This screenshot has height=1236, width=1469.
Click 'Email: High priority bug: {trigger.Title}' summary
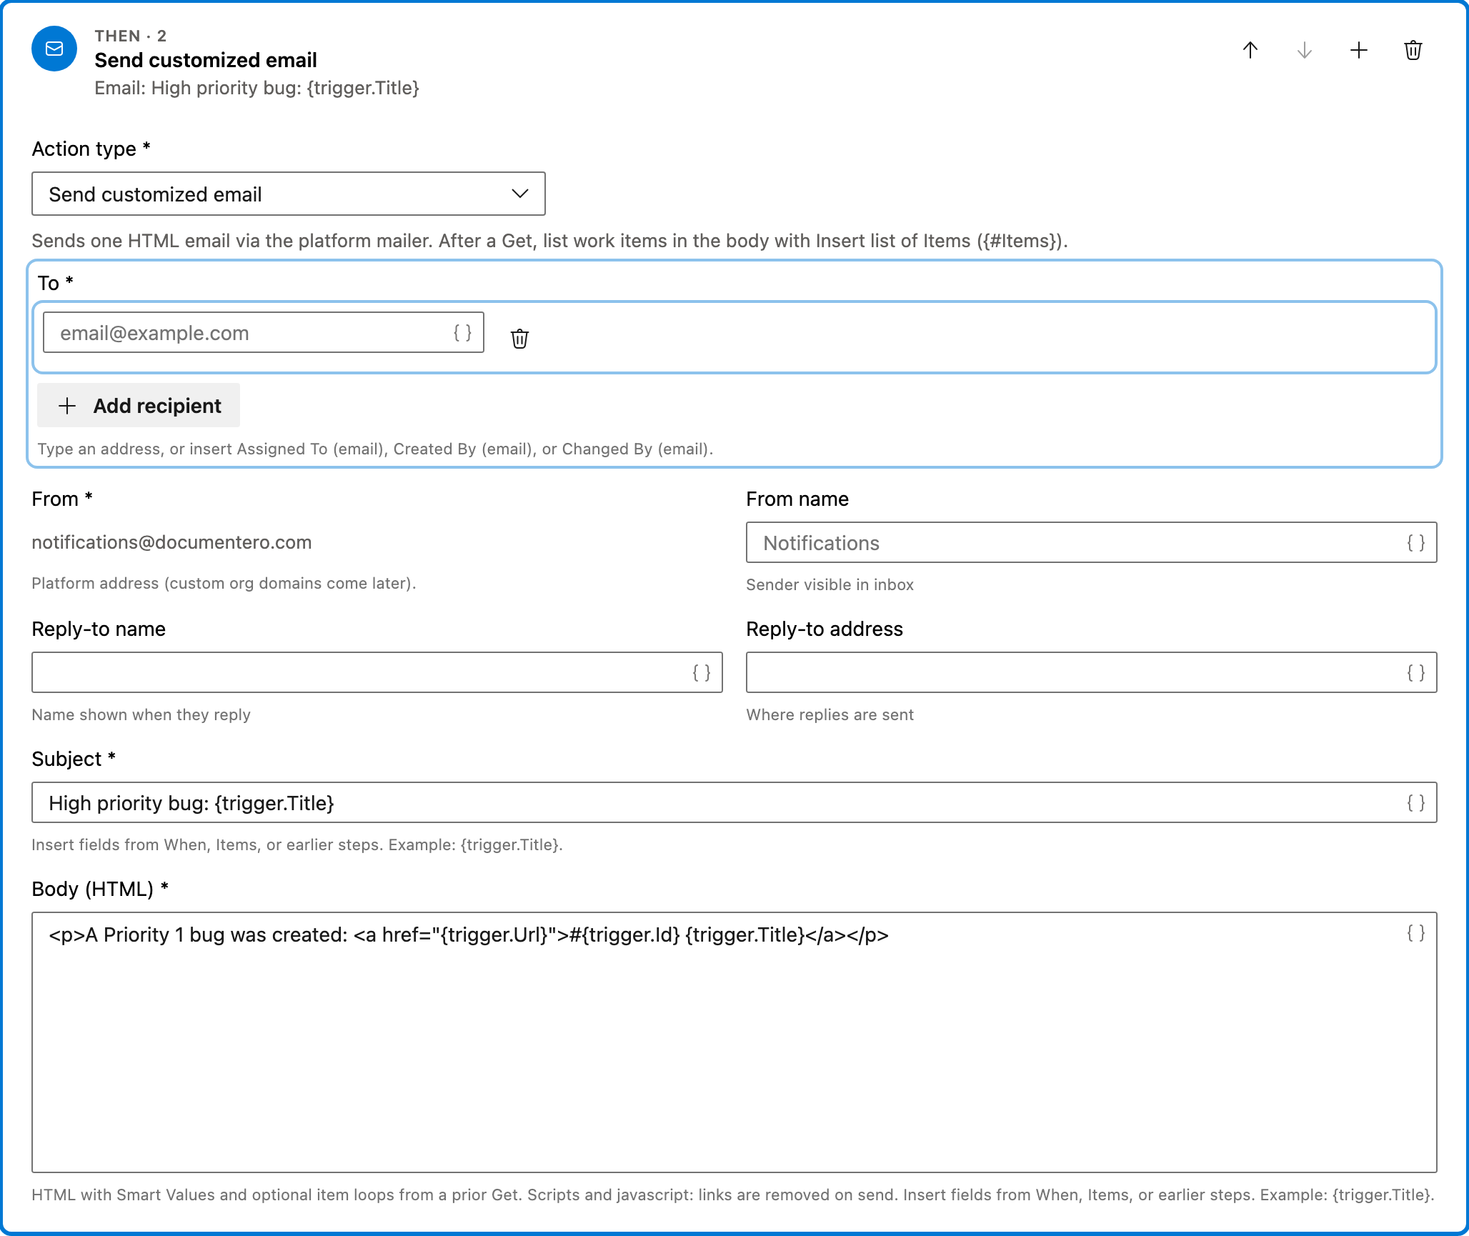[x=257, y=88]
